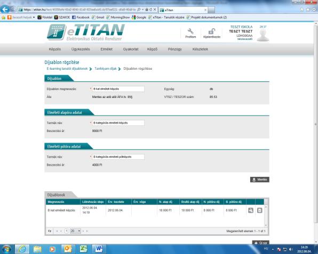Open Outlook icon in taskbar

pyautogui.click(x=68, y=249)
